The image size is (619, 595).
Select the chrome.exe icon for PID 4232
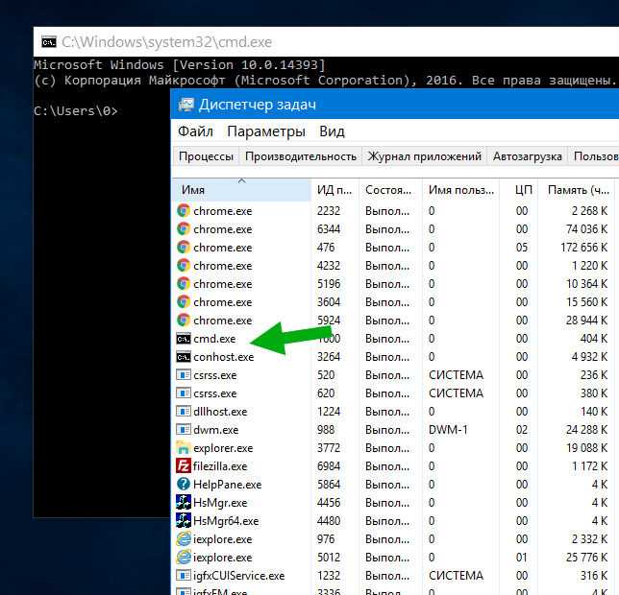click(184, 266)
